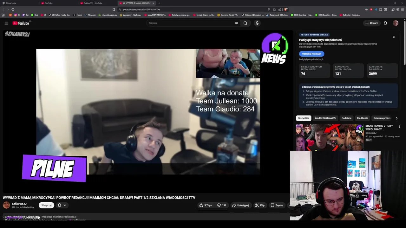Viewport: 406px width, 228px height.
Task: Open the Gomorra (Serial TV) bookmark
Action: pos(228,15)
